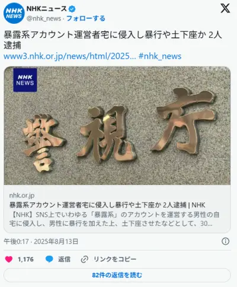Open the post info circle icon
Viewport: 237px width, 287px height.
click(x=225, y=241)
